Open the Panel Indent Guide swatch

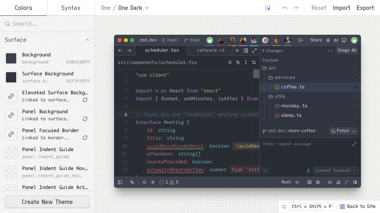[11, 153]
